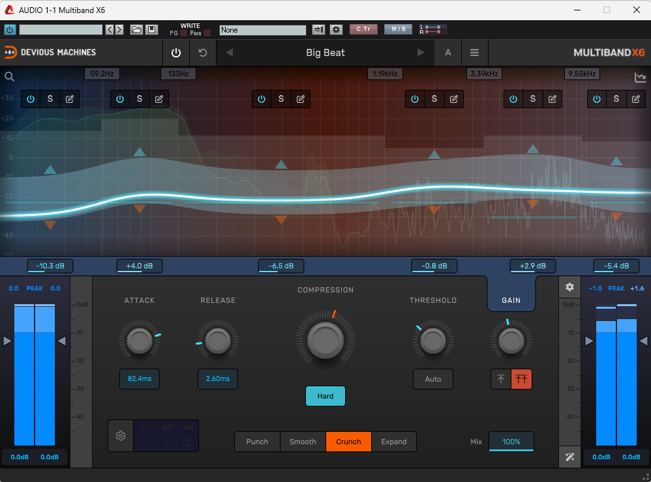Screen dimensions: 651x482
Task: Click the Threshold knob
Action: pos(432,340)
